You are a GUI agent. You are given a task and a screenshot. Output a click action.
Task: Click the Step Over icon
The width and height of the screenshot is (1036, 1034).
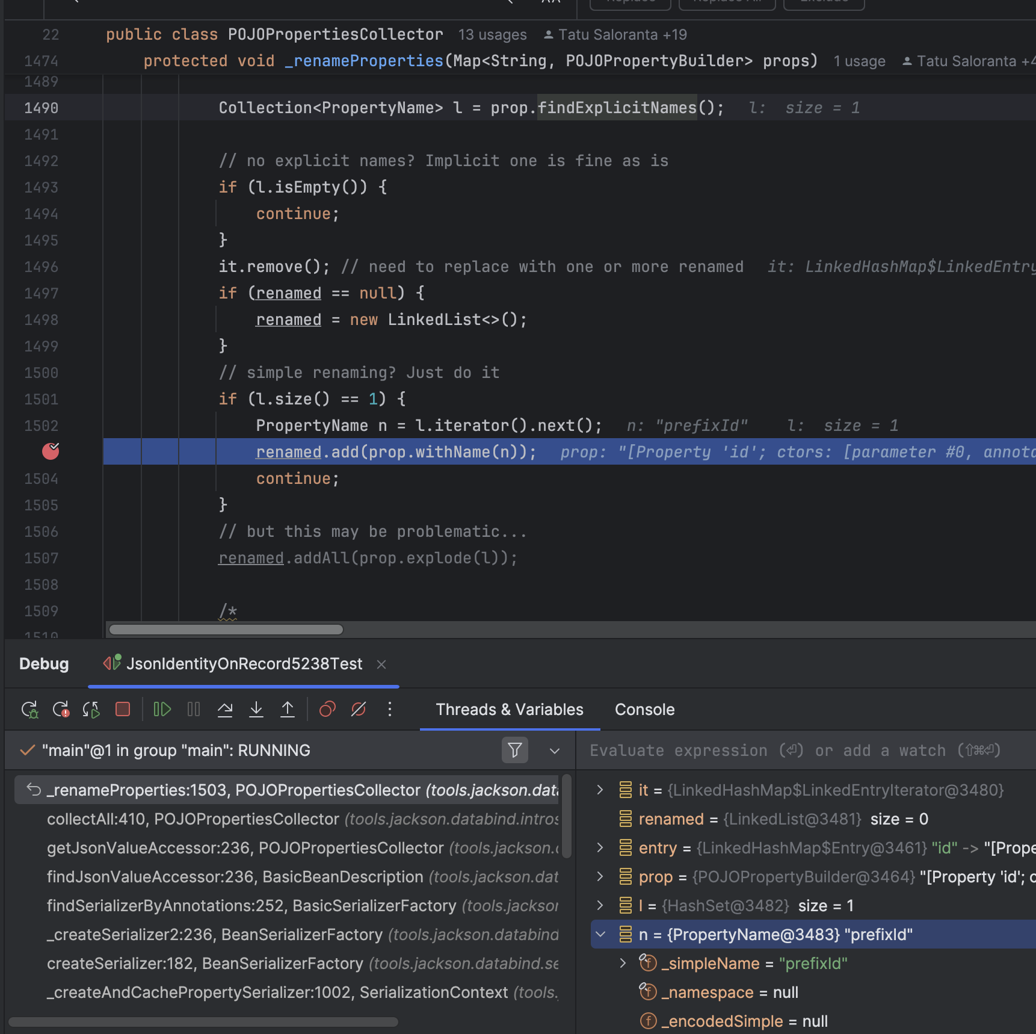(x=225, y=710)
